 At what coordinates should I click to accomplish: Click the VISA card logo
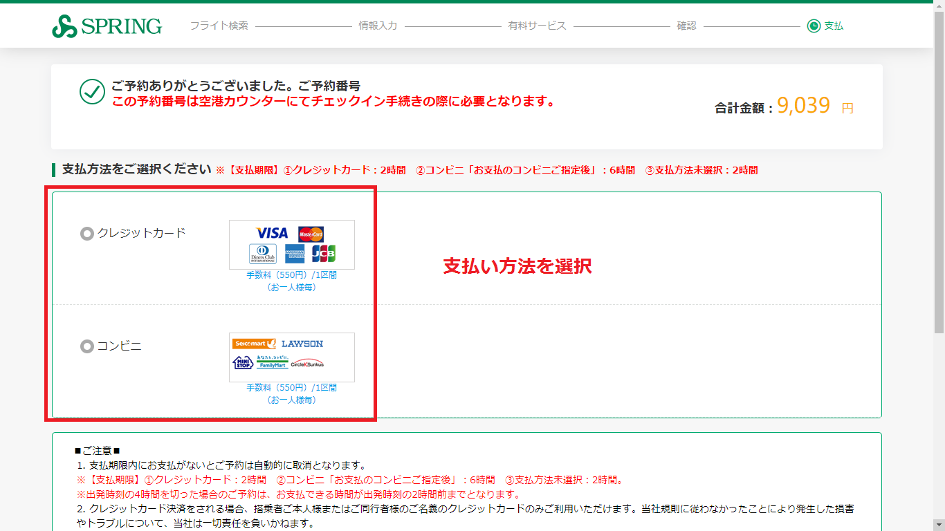coord(272,234)
